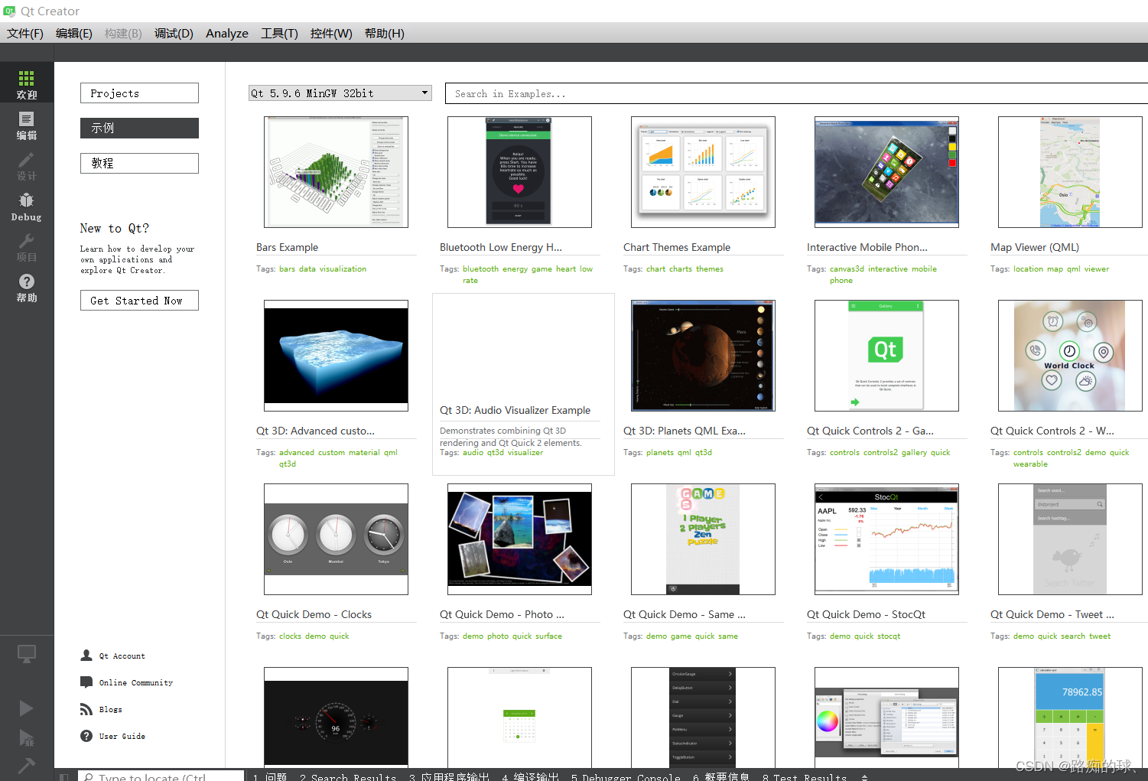Open the 工具(T) menu
Screen dimensions: 1148x781
(x=279, y=34)
